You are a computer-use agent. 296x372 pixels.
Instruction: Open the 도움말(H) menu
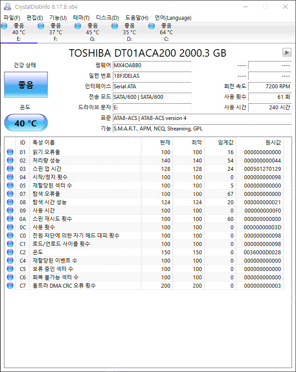click(137, 18)
